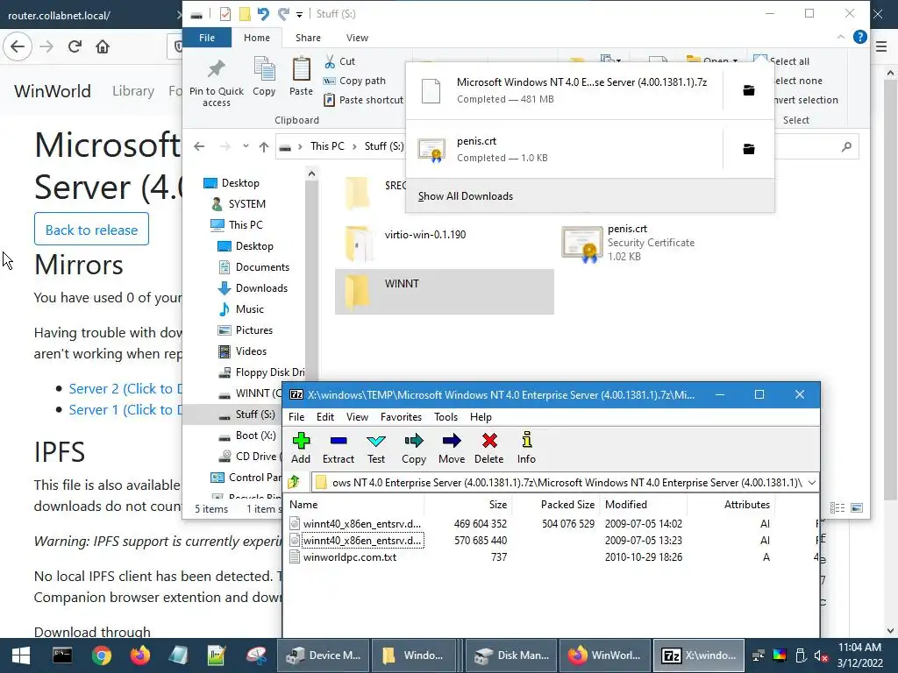Image resolution: width=898 pixels, height=673 pixels.
Task: Open Explorer recent locations dropdown
Action: point(246,146)
